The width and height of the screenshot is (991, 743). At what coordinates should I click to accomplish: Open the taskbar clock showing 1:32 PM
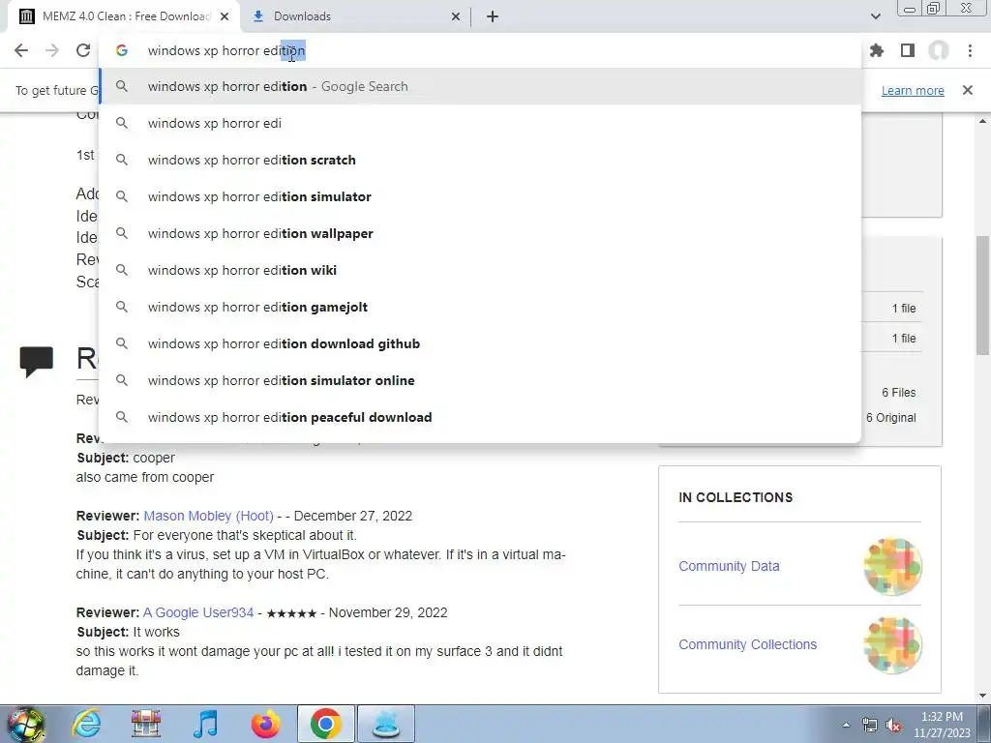coord(942,725)
